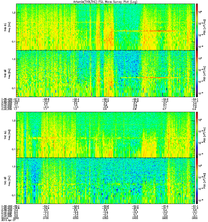208x222 pixels.
Task: Select the THC B-parallel spectrogram panel
Action: point(106,181)
